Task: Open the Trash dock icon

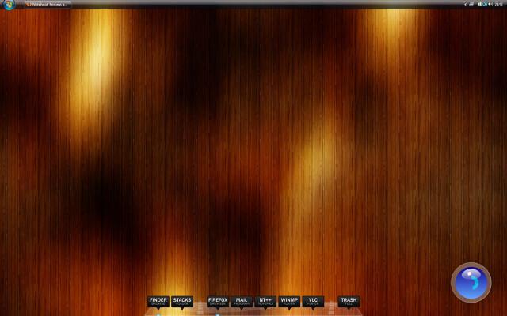Action: pyautogui.click(x=349, y=302)
